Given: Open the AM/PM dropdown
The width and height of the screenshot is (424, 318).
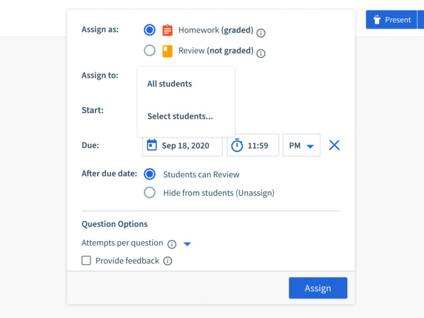Looking at the screenshot, I should [x=301, y=146].
